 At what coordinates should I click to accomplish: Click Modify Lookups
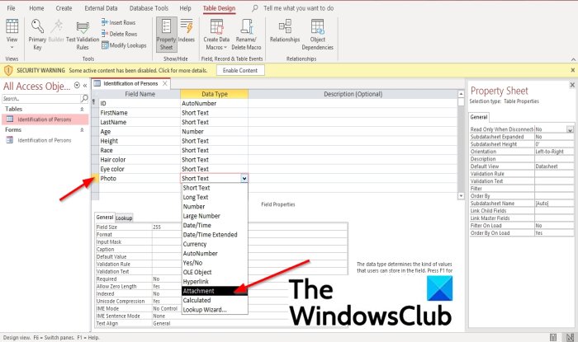[124, 45]
